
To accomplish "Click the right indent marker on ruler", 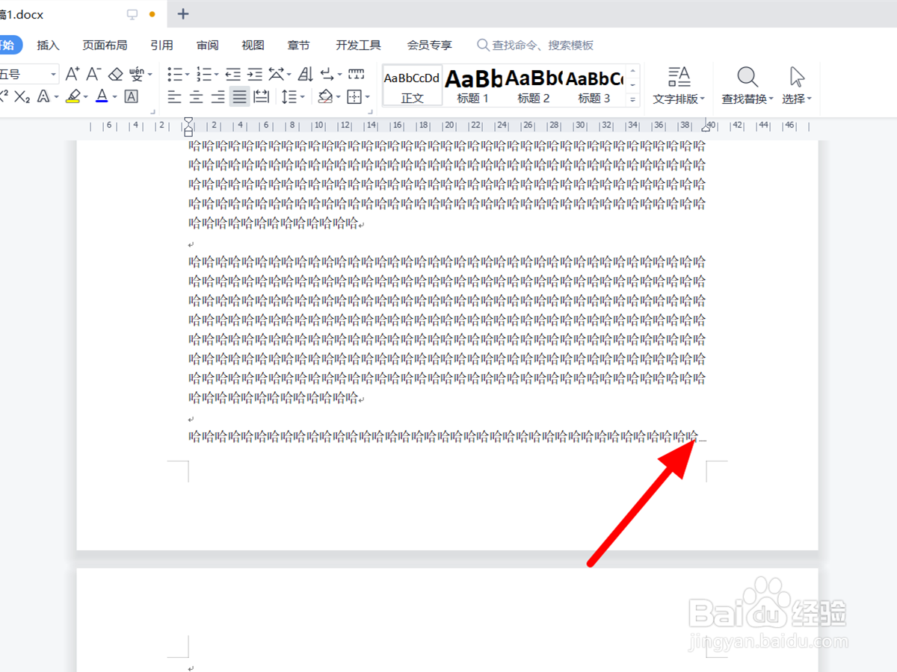I will click(x=706, y=128).
